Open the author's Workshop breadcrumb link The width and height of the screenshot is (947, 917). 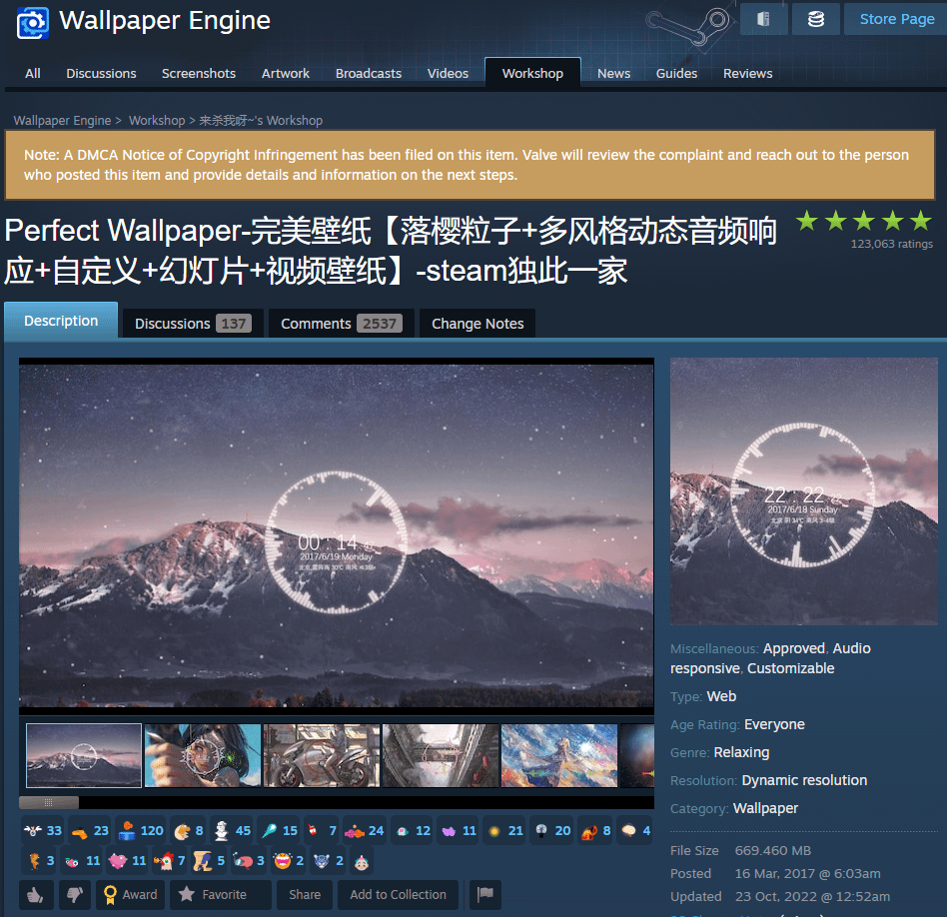point(261,120)
